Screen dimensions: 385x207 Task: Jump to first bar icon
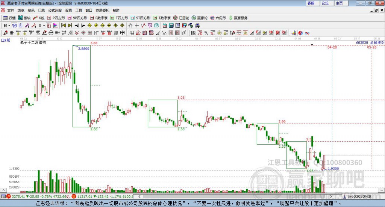tap(63, 26)
